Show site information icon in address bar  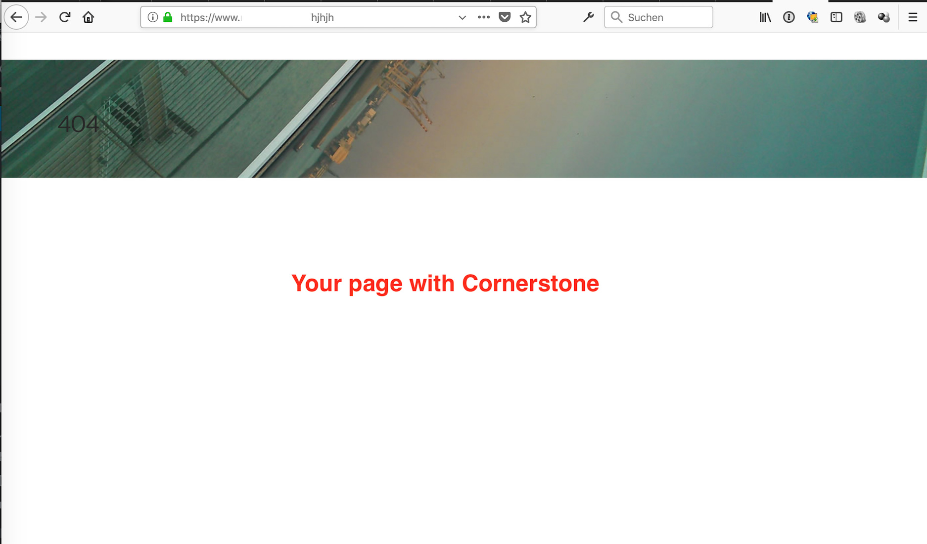coord(153,17)
